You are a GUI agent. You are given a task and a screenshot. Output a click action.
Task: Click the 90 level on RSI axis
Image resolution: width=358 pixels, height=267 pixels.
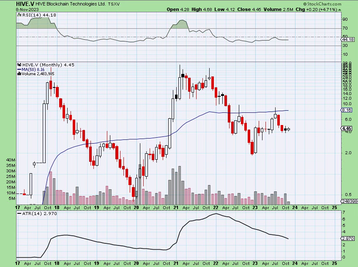tap(345, 19)
